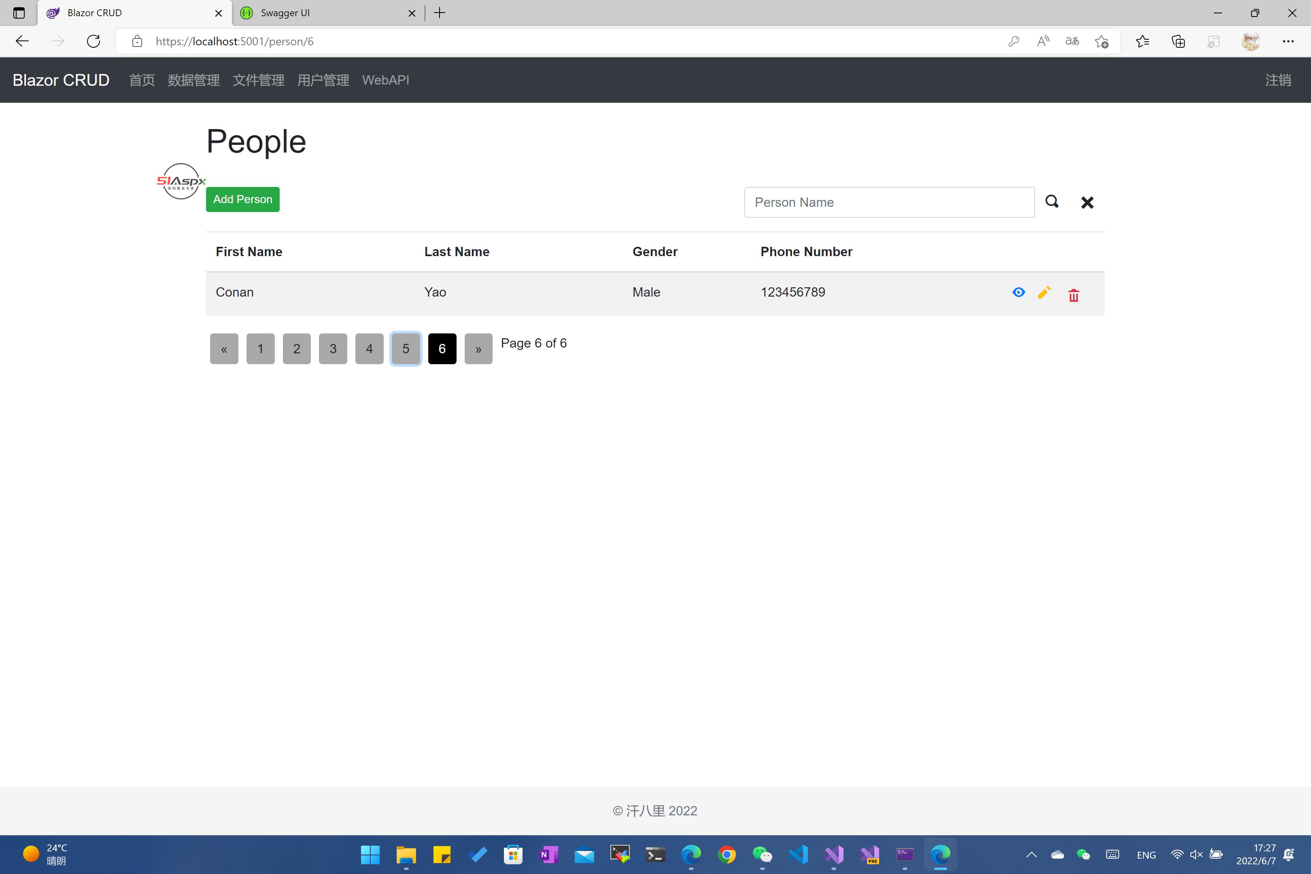
Task: Start read aloud in address bar
Action: click(1043, 41)
